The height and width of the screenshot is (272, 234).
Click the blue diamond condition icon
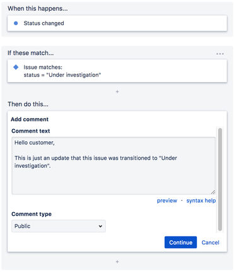16,67
